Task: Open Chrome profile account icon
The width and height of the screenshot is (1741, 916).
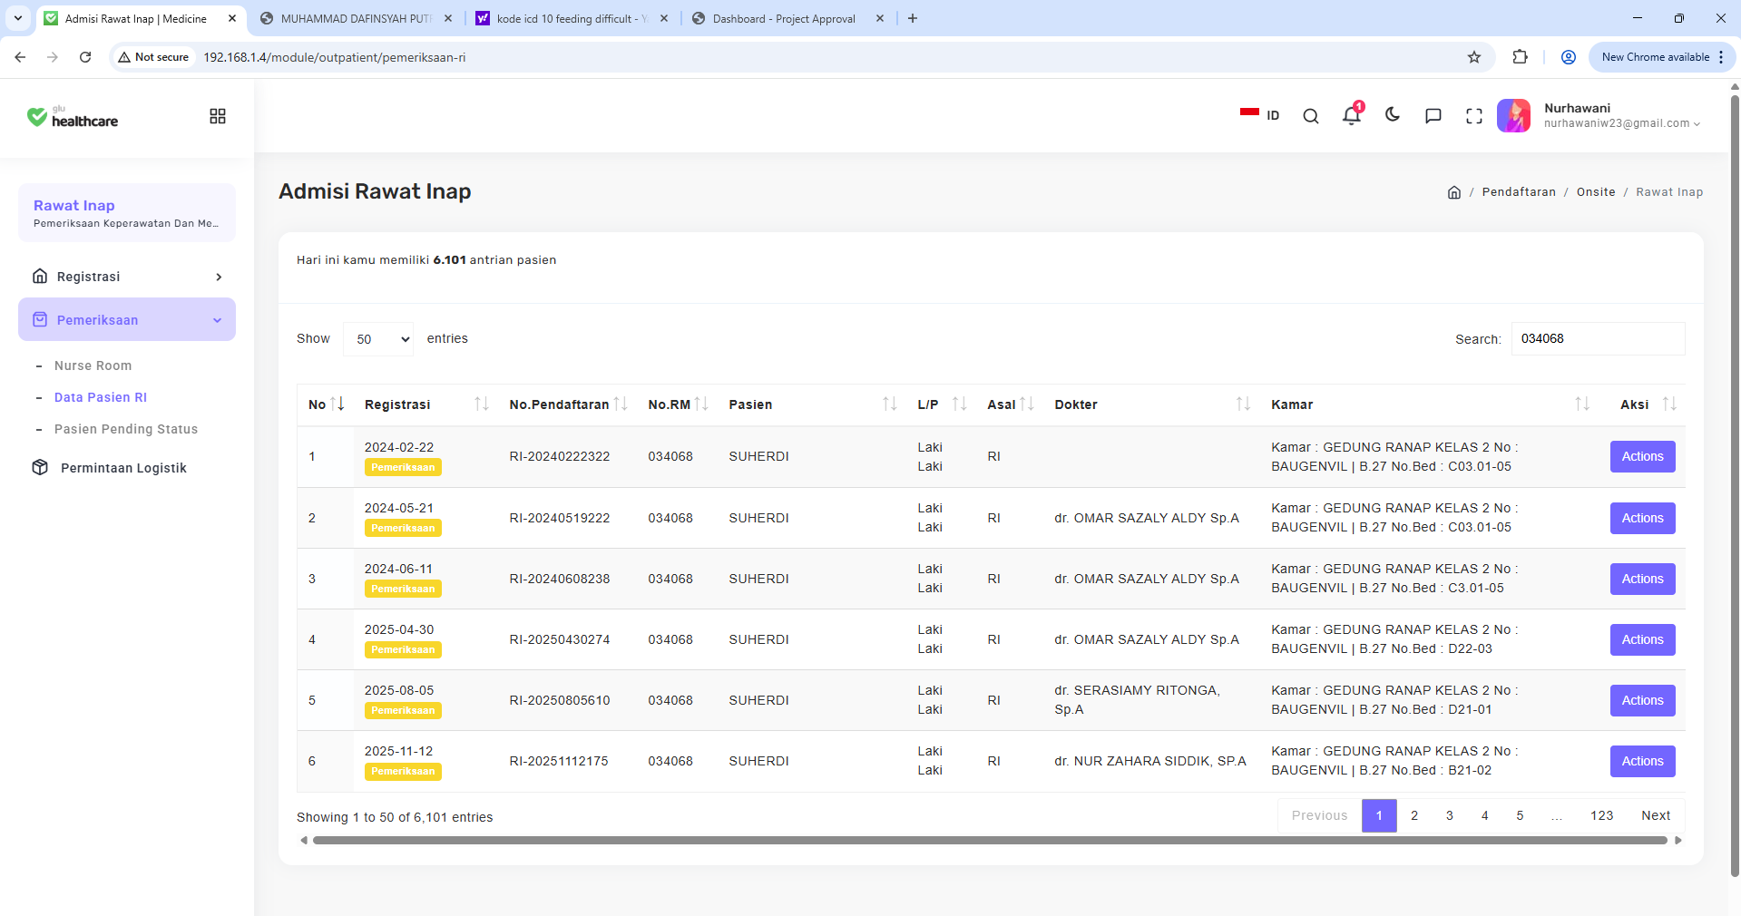Action: [1569, 57]
